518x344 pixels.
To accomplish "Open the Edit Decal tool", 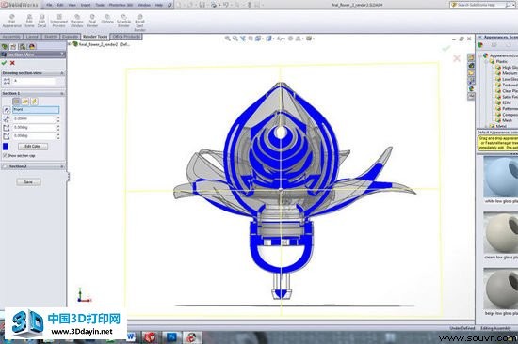I will click(41, 21).
